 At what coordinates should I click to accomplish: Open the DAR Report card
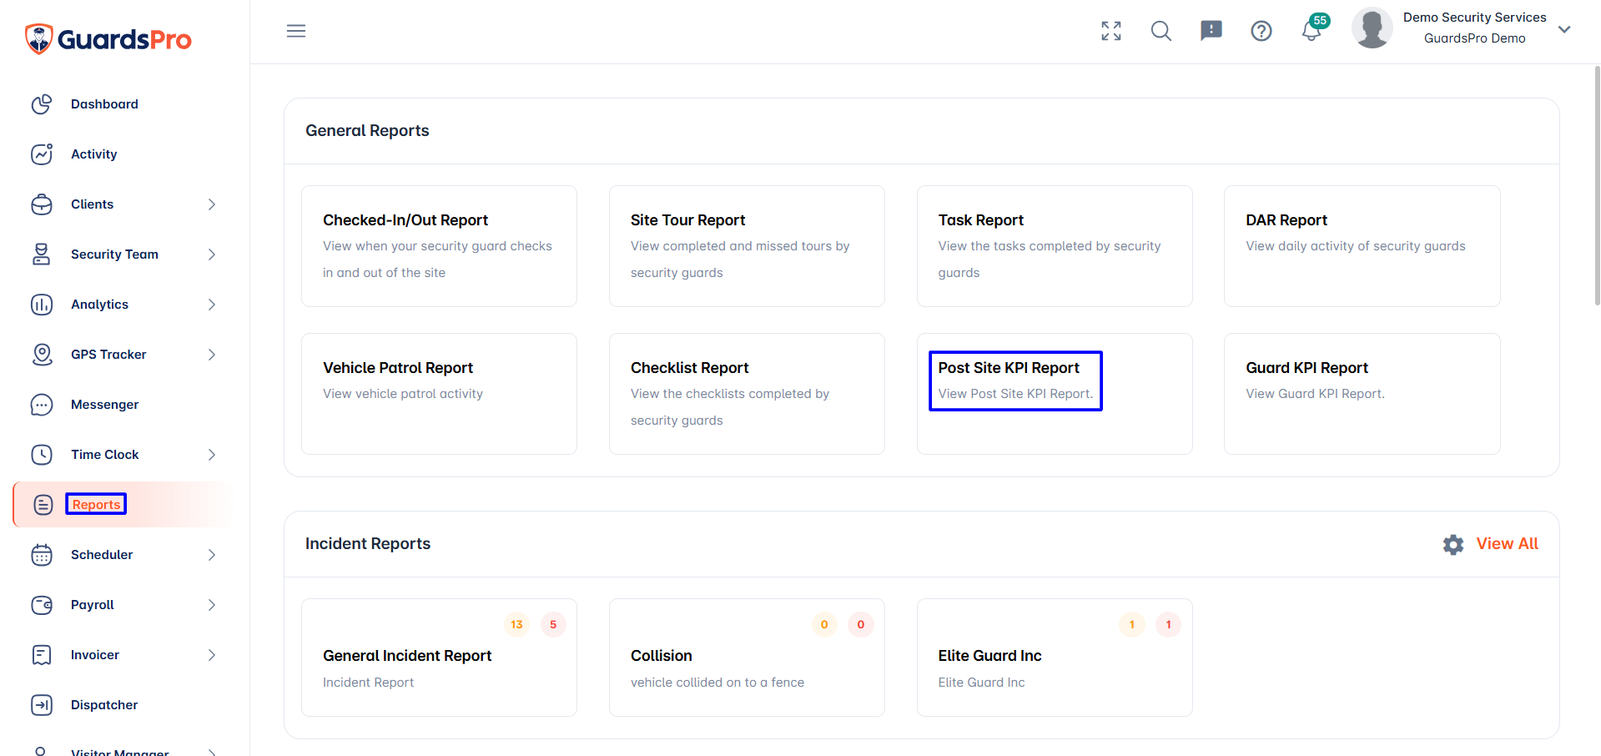click(1362, 246)
